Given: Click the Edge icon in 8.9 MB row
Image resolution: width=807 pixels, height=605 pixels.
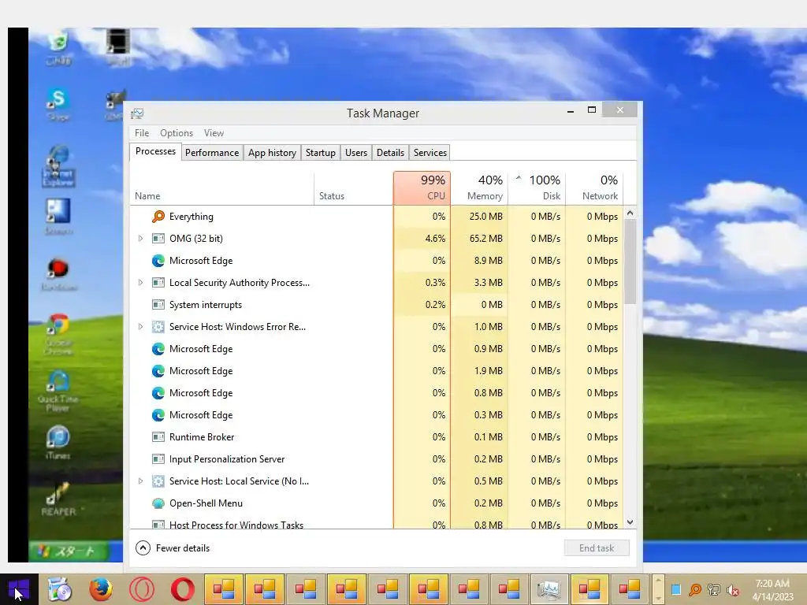Looking at the screenshot, I should click(158, 261).
